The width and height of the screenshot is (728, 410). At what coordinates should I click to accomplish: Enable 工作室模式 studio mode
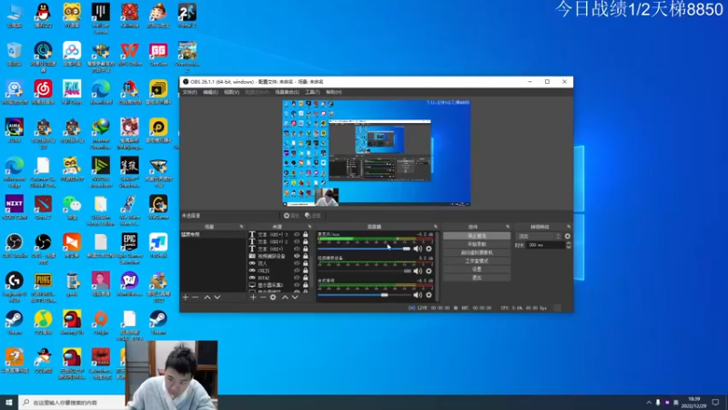coord(476,261)
